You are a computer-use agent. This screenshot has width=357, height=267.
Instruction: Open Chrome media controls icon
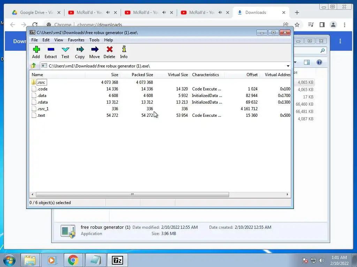pos(311,25)
